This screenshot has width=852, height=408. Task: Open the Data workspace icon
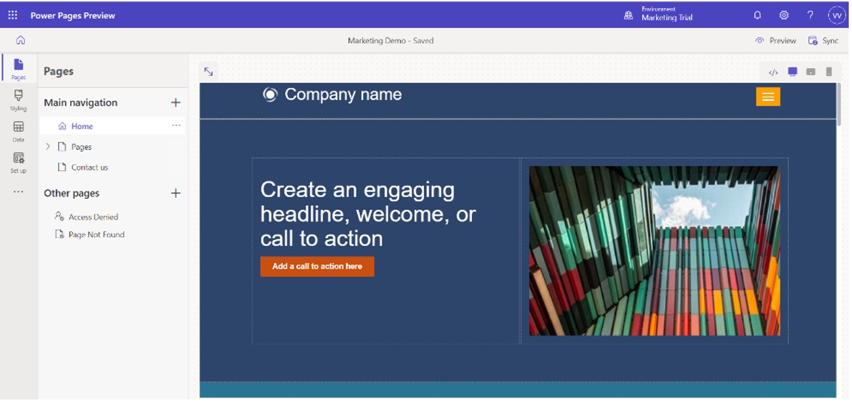tap(19, 129)
